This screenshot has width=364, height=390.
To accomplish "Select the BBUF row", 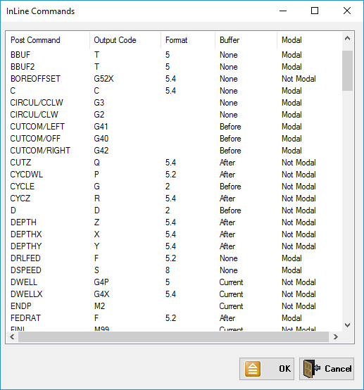I will [x=174, y=55].
